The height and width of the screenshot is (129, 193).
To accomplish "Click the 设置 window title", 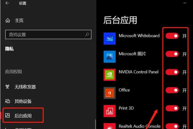I will [x=23, y=3].
